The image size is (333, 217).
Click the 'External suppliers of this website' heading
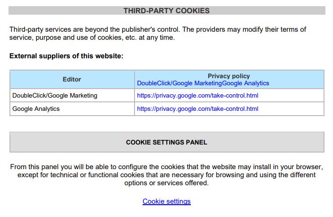point(66,56)
